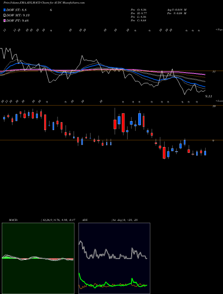Open the green MACD indicator panel

click(38, 258)
